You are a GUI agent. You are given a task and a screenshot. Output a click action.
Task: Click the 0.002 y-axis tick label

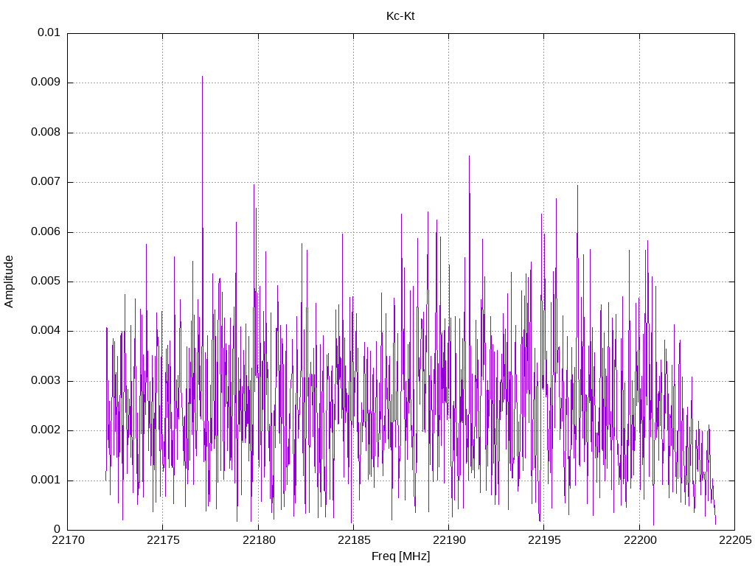pyautogui.click(x=46, y=430)
